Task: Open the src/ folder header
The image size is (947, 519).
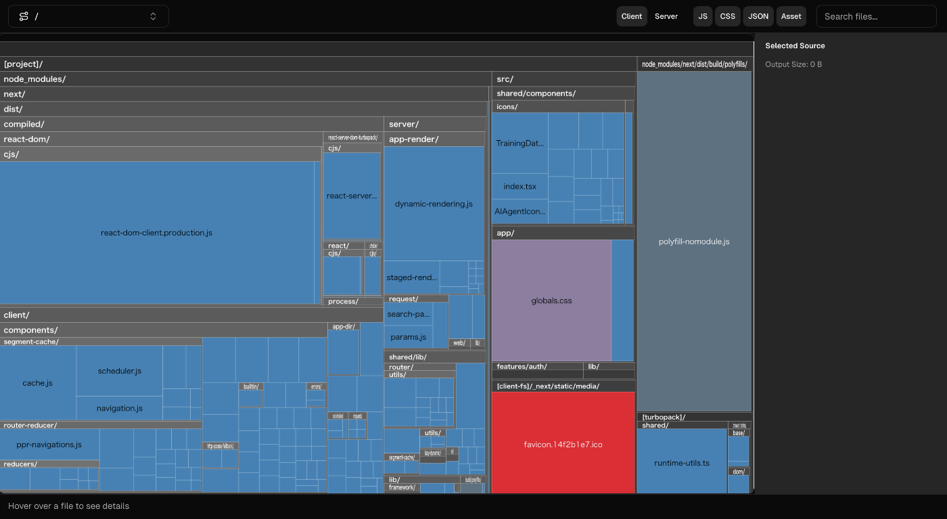Action: (563, 79)
